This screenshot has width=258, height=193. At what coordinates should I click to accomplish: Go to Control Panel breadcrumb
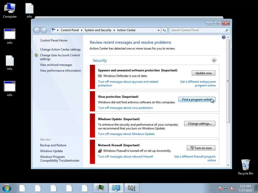click(70, 30)
